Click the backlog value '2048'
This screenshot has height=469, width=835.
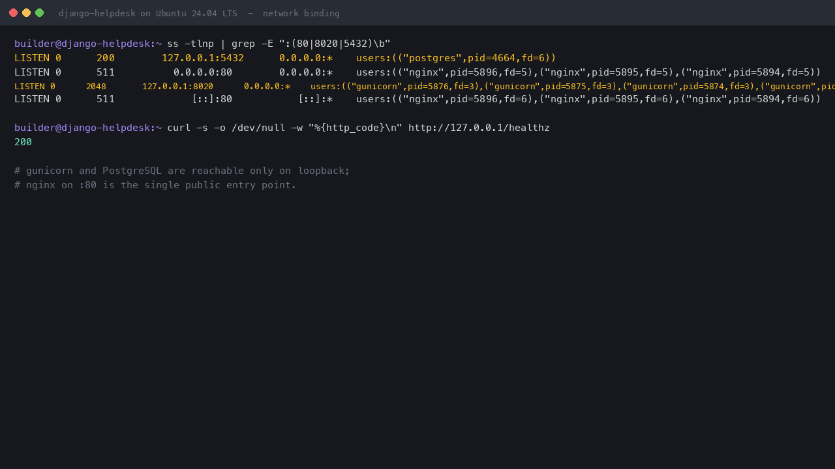click(96, 86)
